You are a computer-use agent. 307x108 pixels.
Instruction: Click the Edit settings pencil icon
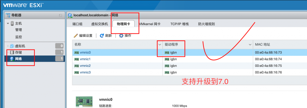click(x=76, y=36)
